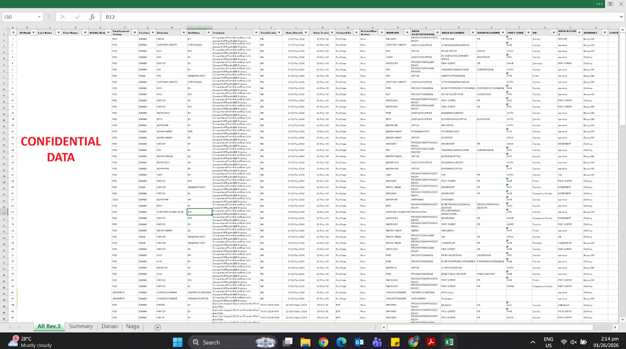Click the Excel icon on the taskbar
Screen dimensions: 626x349
click(449, 342)
